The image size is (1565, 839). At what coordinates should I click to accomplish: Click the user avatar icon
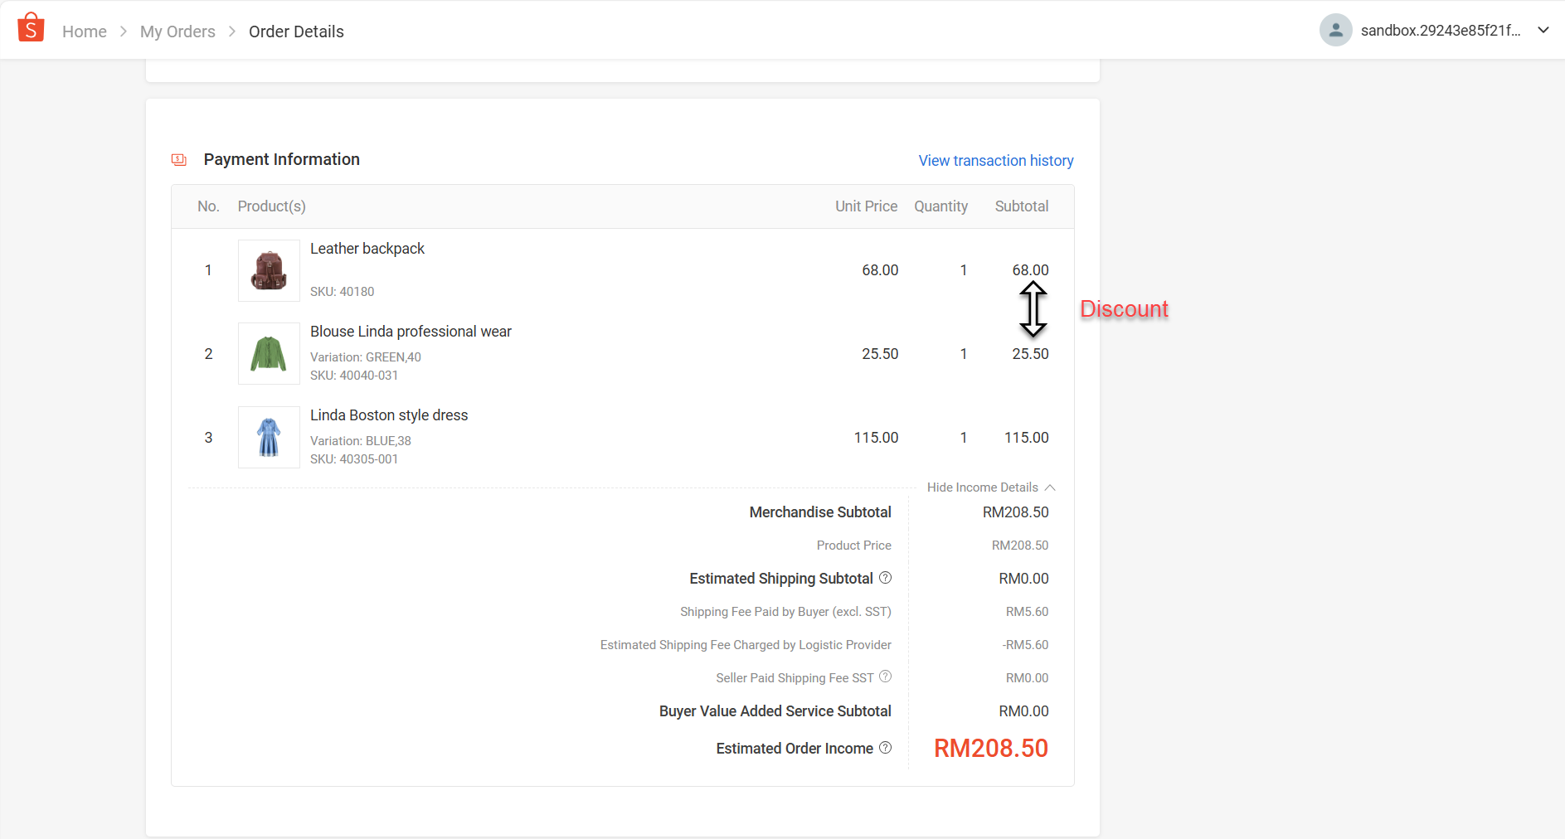coord(1335,31)
